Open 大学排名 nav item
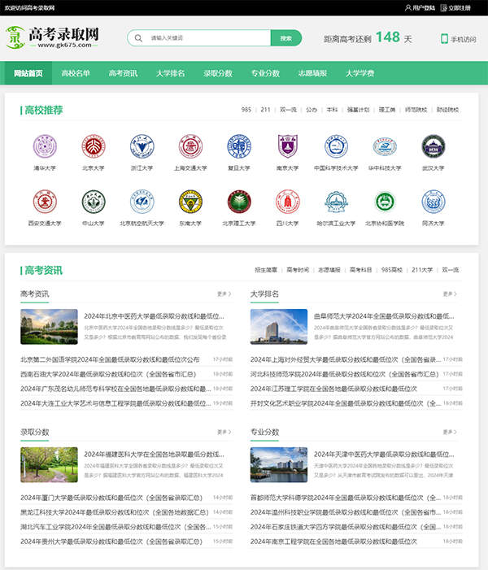This screenshot has height=570, width=488. 171,73
